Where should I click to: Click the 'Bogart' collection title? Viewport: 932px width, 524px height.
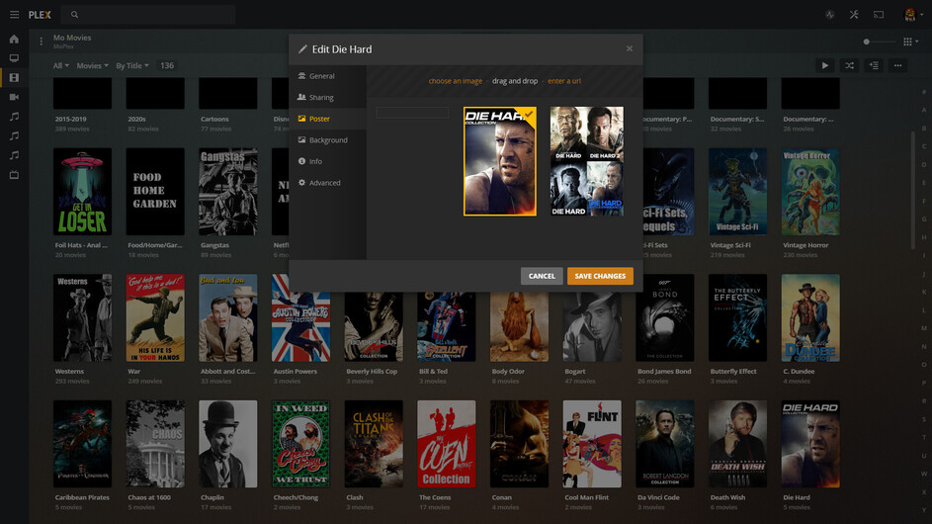tap(575, 371)
